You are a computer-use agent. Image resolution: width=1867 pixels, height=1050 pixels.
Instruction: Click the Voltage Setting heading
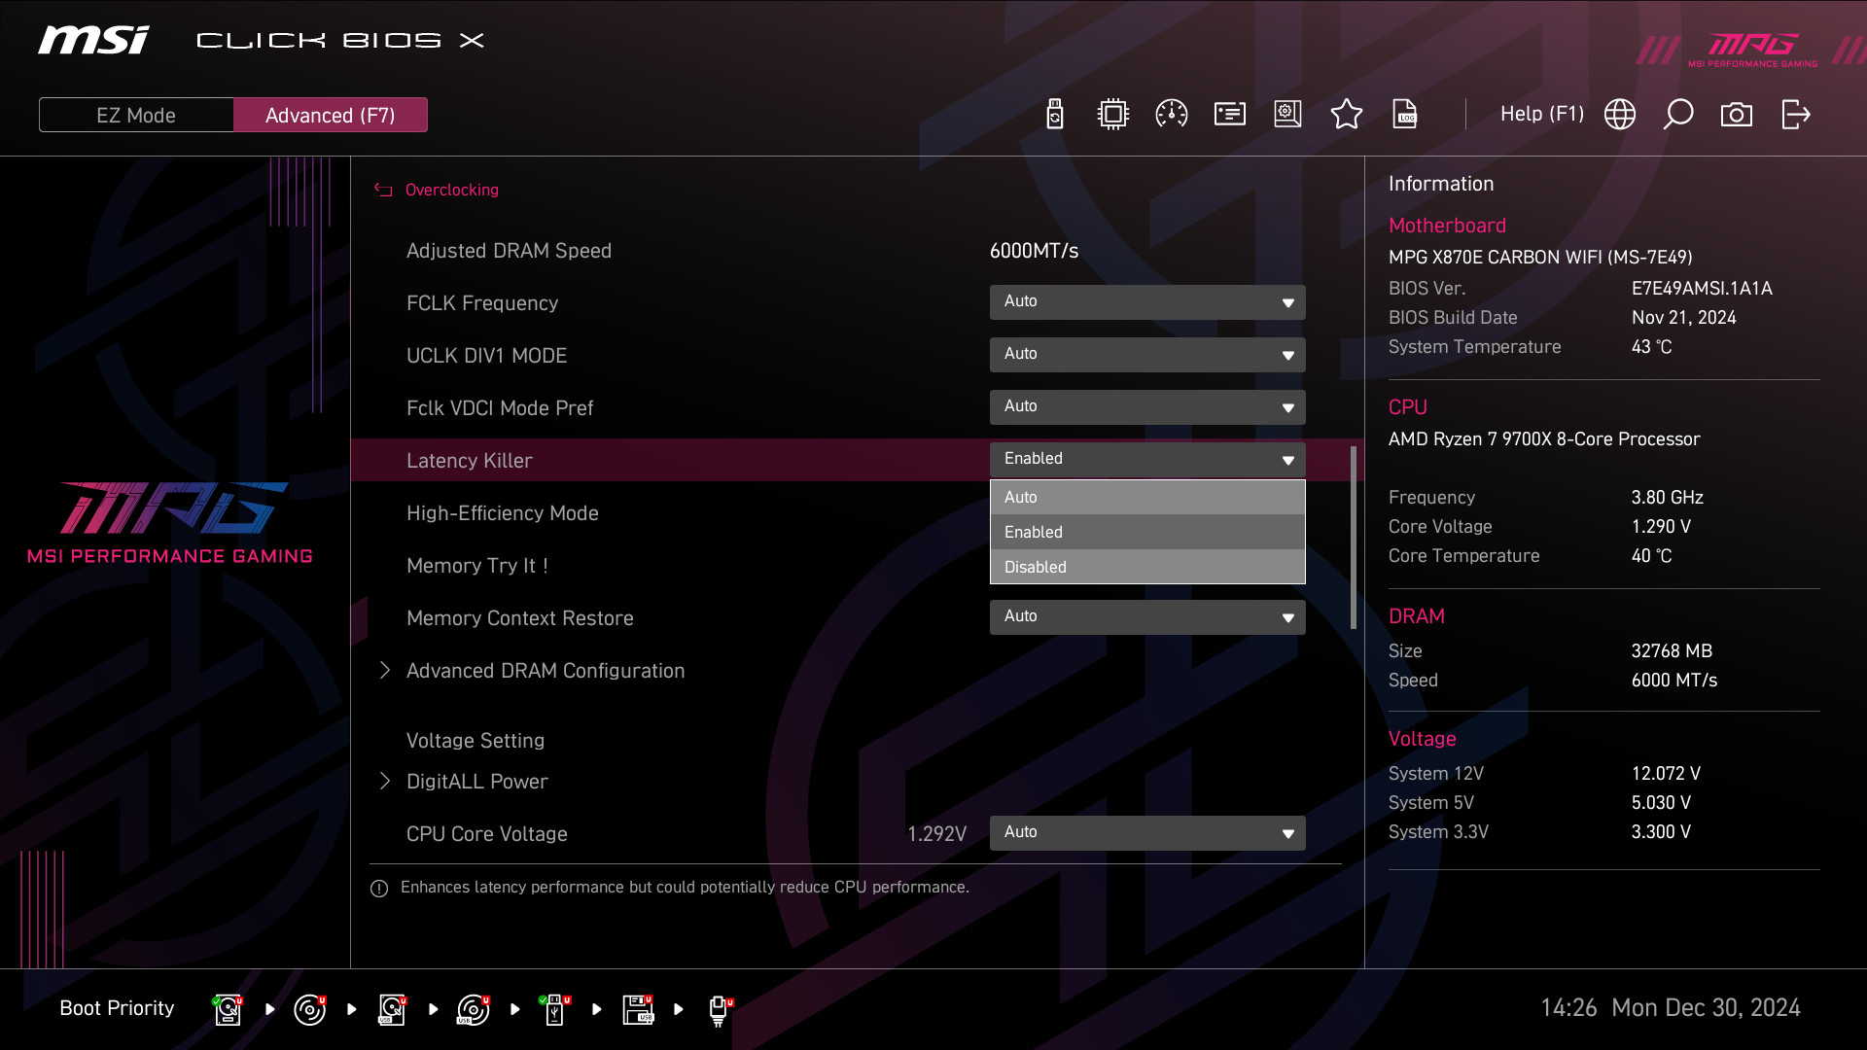[475, 741]
